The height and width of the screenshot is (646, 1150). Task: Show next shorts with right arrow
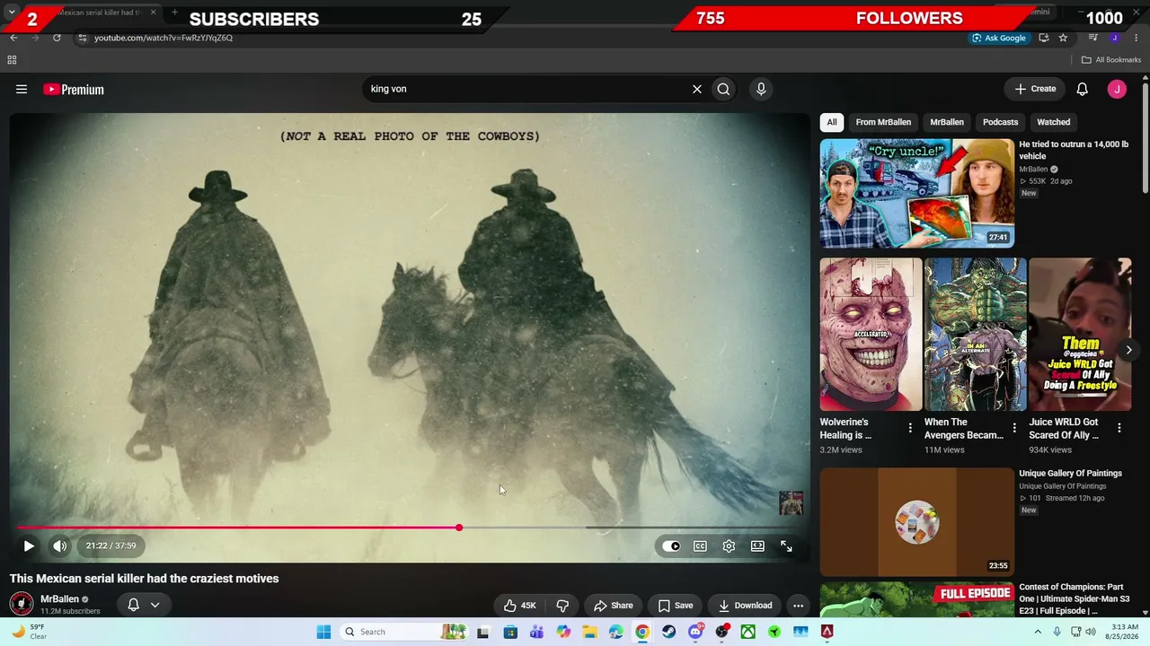pos(1128,350)
